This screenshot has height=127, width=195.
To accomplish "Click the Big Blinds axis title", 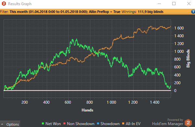I will pyautogui.click(x=188, y=59).
